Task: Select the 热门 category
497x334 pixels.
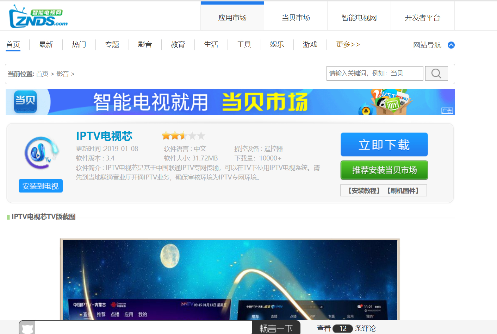Action: (x=79, y=45)
